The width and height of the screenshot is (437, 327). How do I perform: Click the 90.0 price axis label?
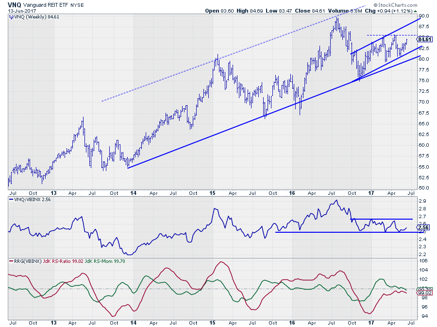click(x=423, y=16)
